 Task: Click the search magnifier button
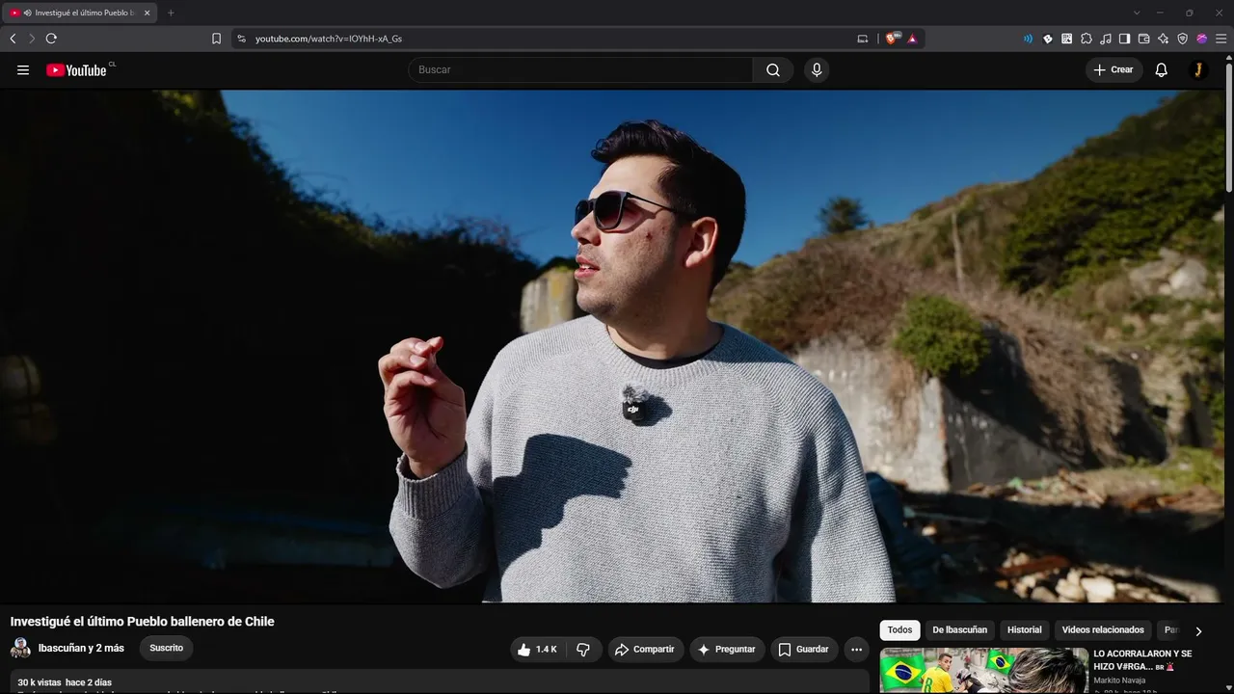click(773, 69)
